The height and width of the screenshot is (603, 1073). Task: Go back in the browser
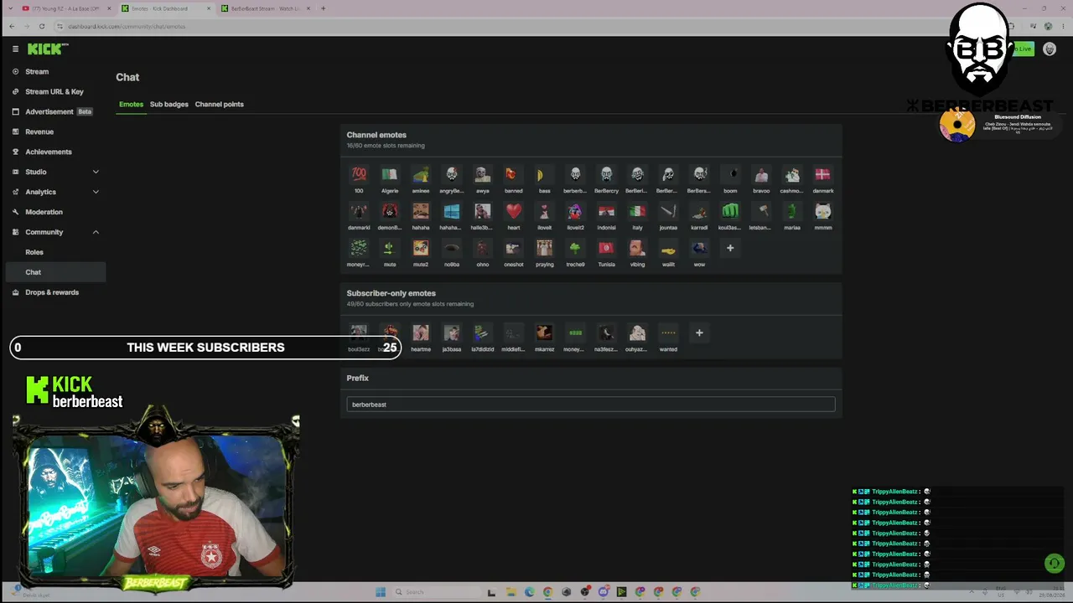12,27
